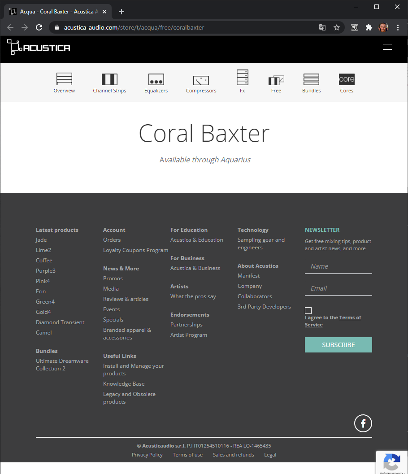The height and width of the screenshot is (474, 408).
Task: Open the Terms of use footer link
Action: point(188,455)
